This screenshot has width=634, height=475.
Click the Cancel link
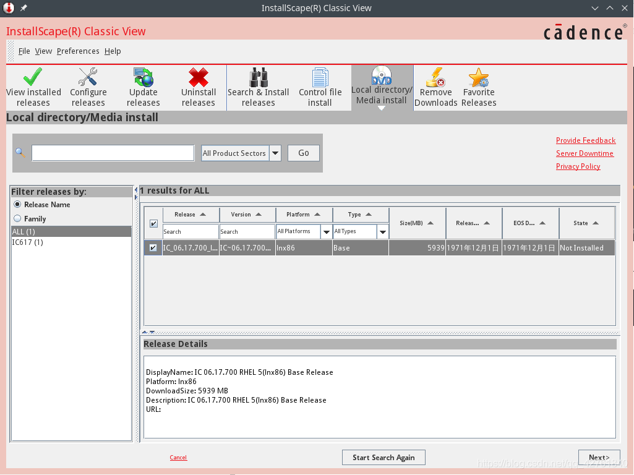178,458
